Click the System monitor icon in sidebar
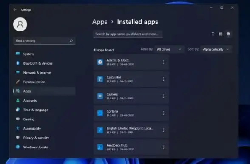This screenshot has height=164, width=250. [18, 54]
